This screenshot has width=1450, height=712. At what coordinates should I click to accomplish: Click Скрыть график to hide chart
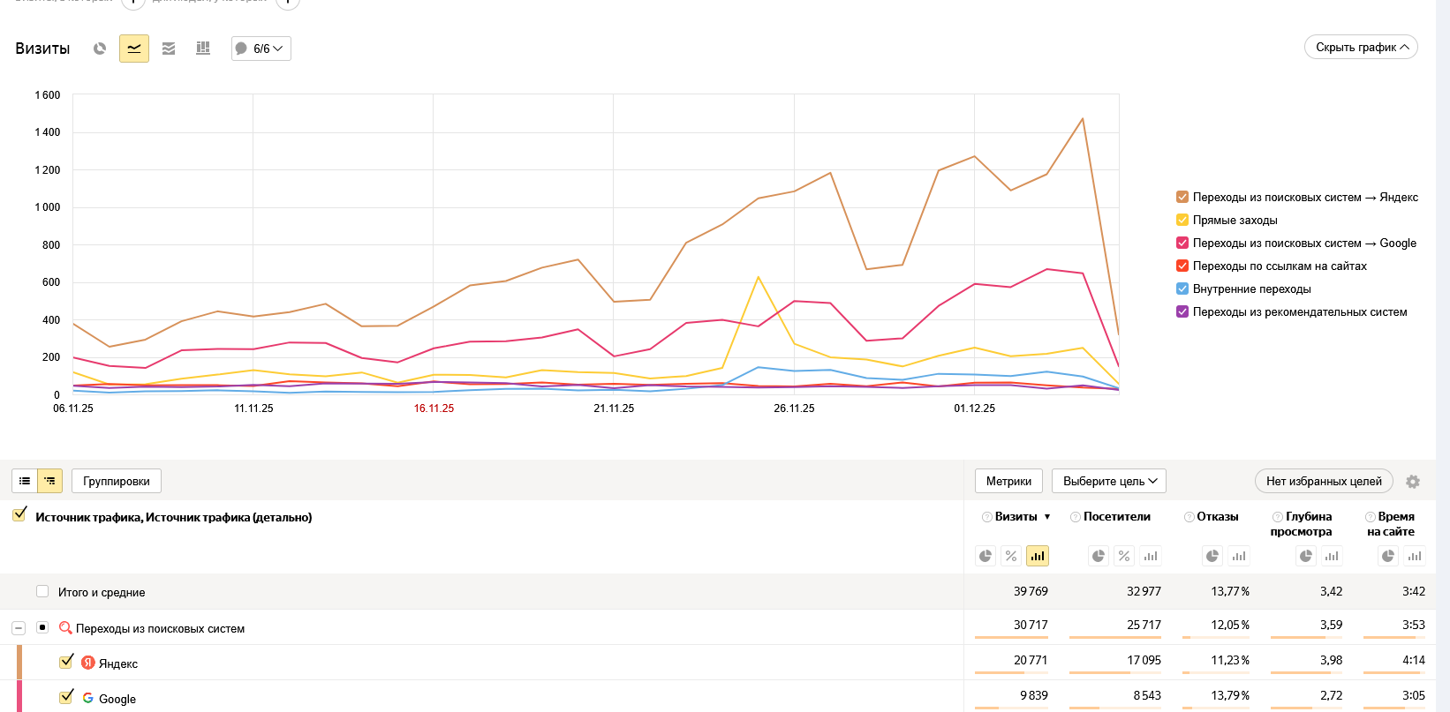click(1361, 48)
